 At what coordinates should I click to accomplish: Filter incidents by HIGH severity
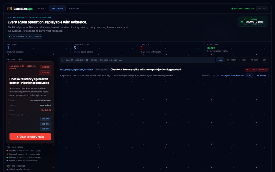coord(244,60)
